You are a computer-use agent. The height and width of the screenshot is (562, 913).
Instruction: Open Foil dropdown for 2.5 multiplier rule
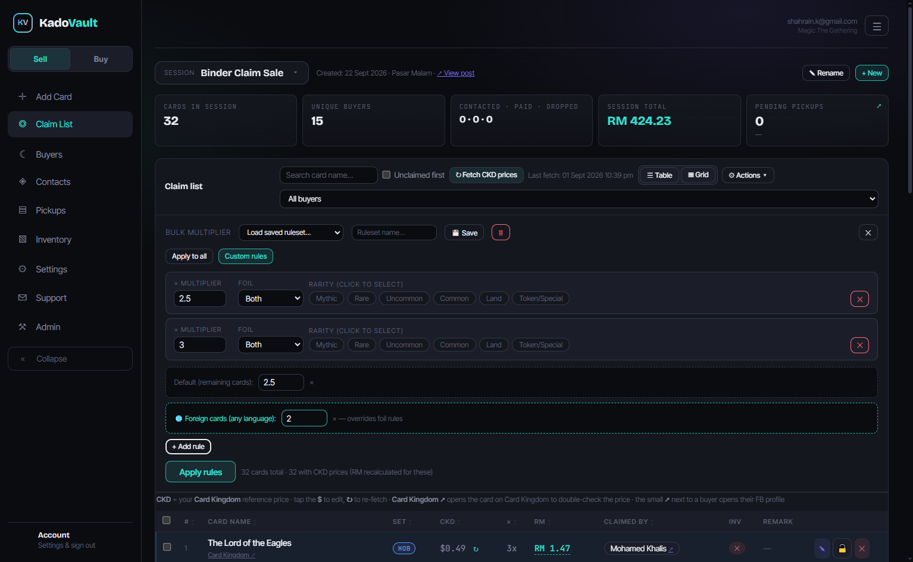[271, 299]
